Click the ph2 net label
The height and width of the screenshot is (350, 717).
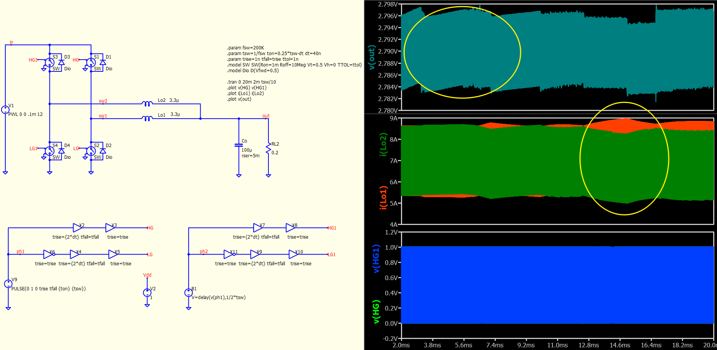204,252
